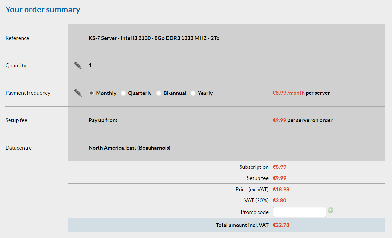The height and width of the screenshot is (238, 392).
Task: Click the 'Promo code' label
Action: click(x=255, y=212)
